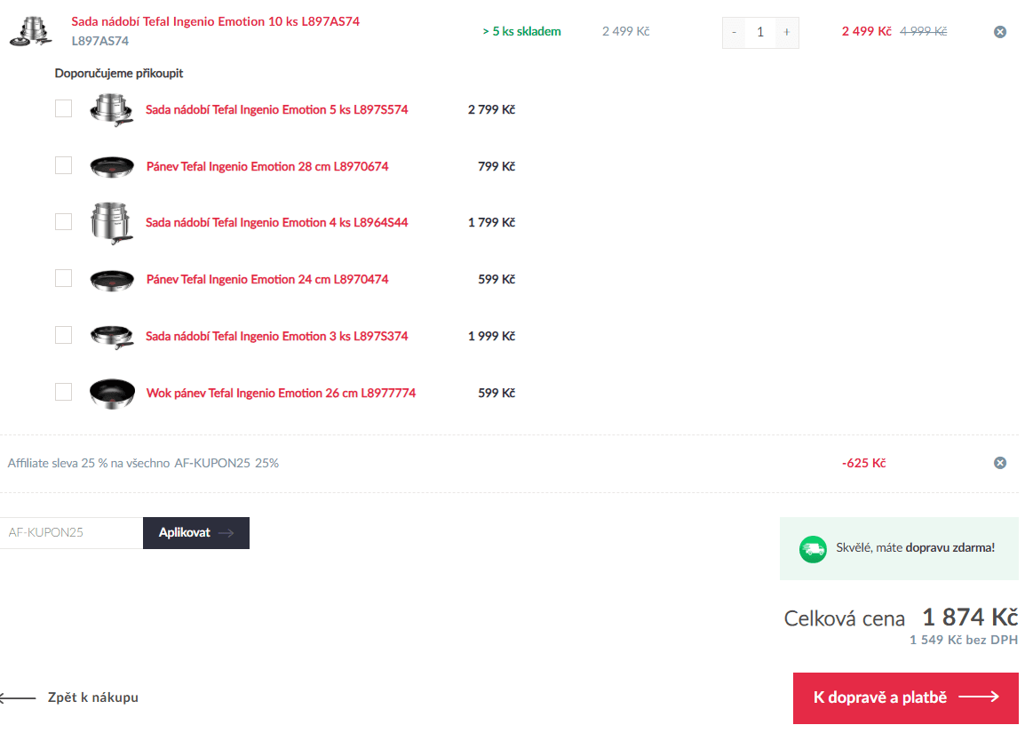Open Pánev Tefal Ingenio Emotion 24 cm link
This screenshot has width=1025, height=749.
click(x=267, y=280)
